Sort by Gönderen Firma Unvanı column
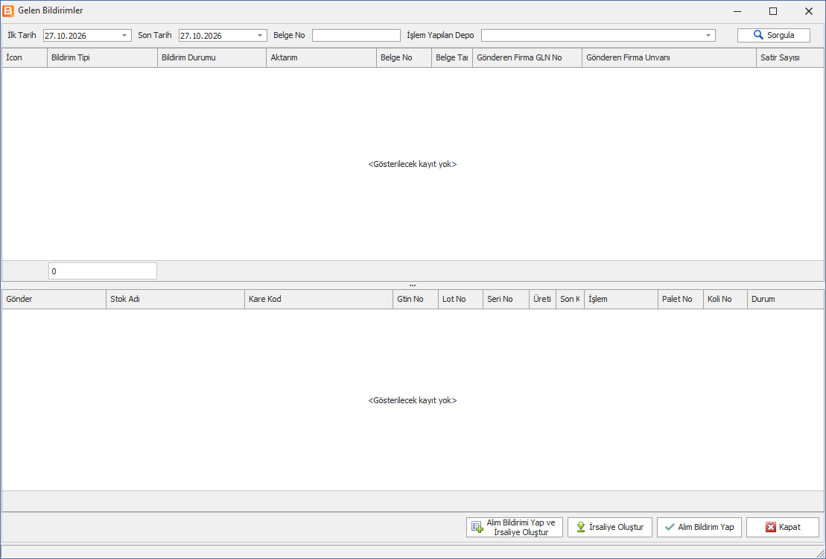This screenshot has width=826, height=559. pyautogui.click(x=669, y=58)
